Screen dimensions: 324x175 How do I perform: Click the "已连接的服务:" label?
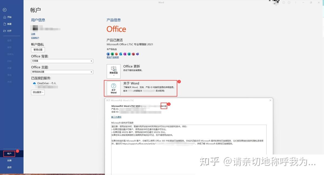click(41, 78)
